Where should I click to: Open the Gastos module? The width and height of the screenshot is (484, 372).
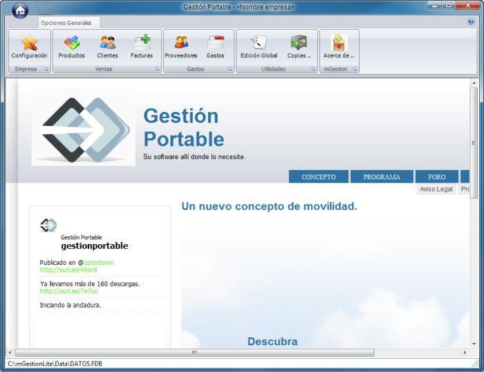point(216,46)
